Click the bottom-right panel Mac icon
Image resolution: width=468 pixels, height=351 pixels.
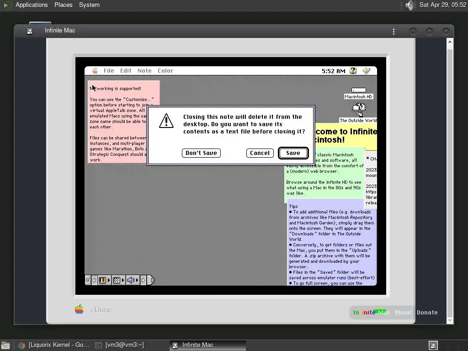point(433,346)
